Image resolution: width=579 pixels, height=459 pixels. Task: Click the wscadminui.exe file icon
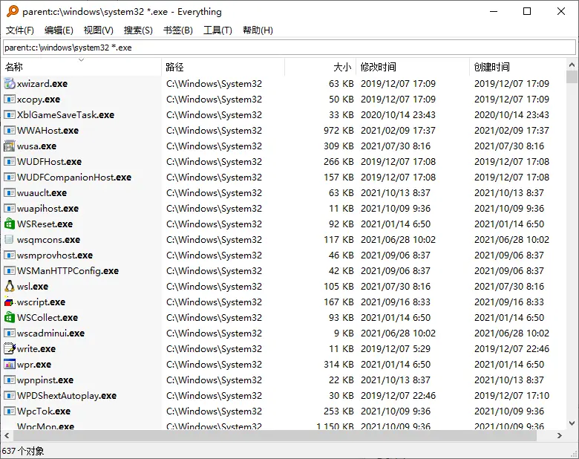[x=10, y=333]
